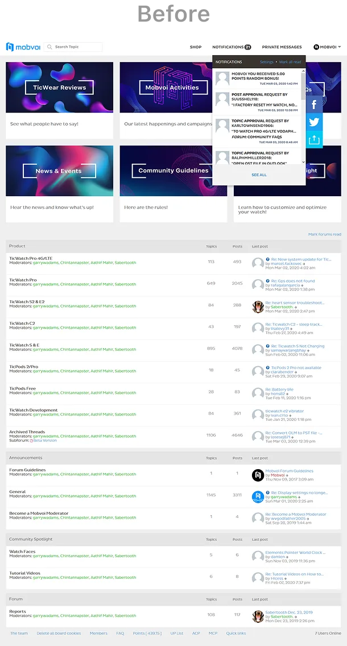Viewport: 347px width, 646px height.
Task: Click avatar in TicWatch Pro 4G/LTE last post
Action: (258, 263)
